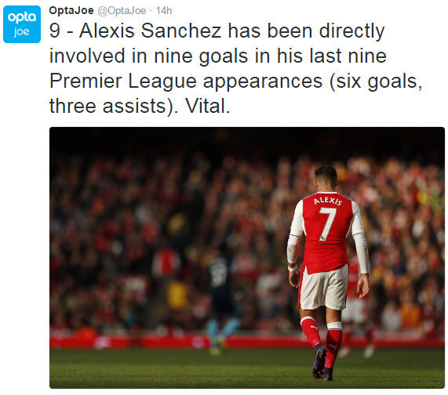
Task: Click the 'six goals' phrase in the tweet
Action: (x=376, y=82)
